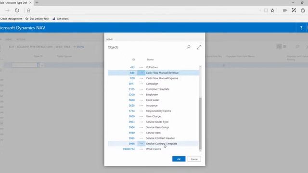Viewport: 308px width, 173px height.
Task: Open the HOME tab in Objects dialog
Action: [x=109, y=39]
